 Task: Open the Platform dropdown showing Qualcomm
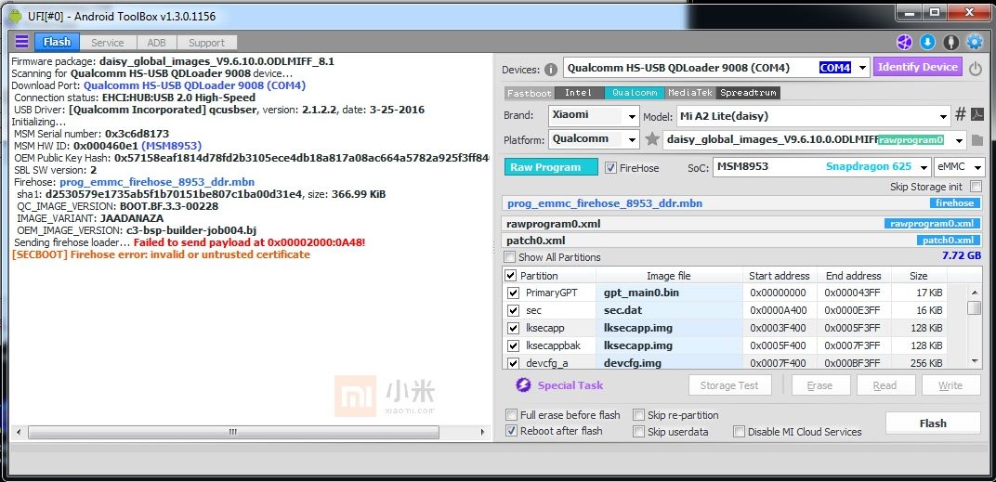coord(632,139)
